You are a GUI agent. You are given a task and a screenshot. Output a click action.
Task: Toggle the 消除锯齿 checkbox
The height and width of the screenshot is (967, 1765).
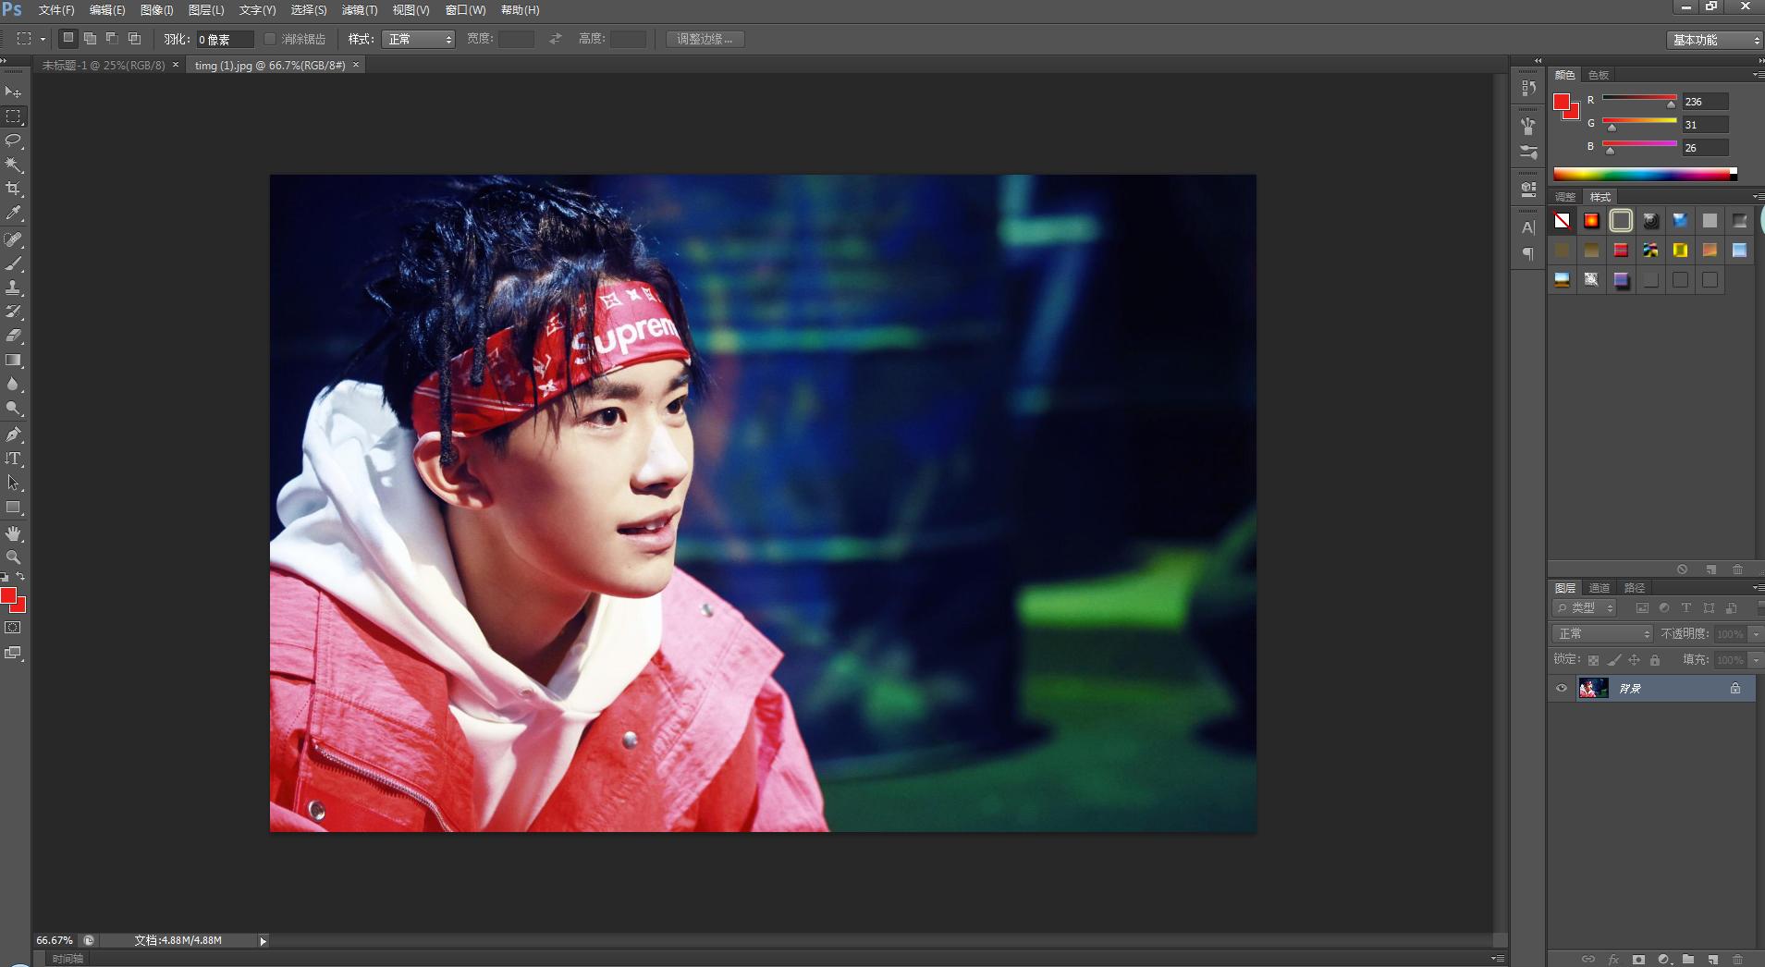tap(270, 39)
